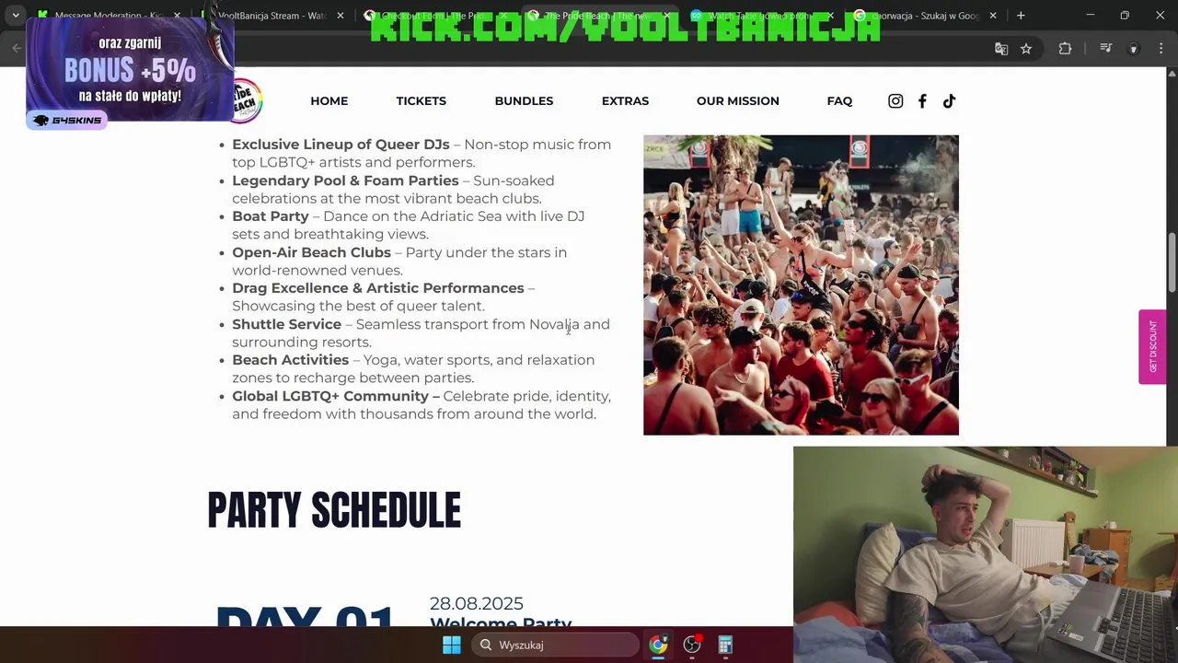Click the GET DISCOUNT side button

coord(1152,346)
